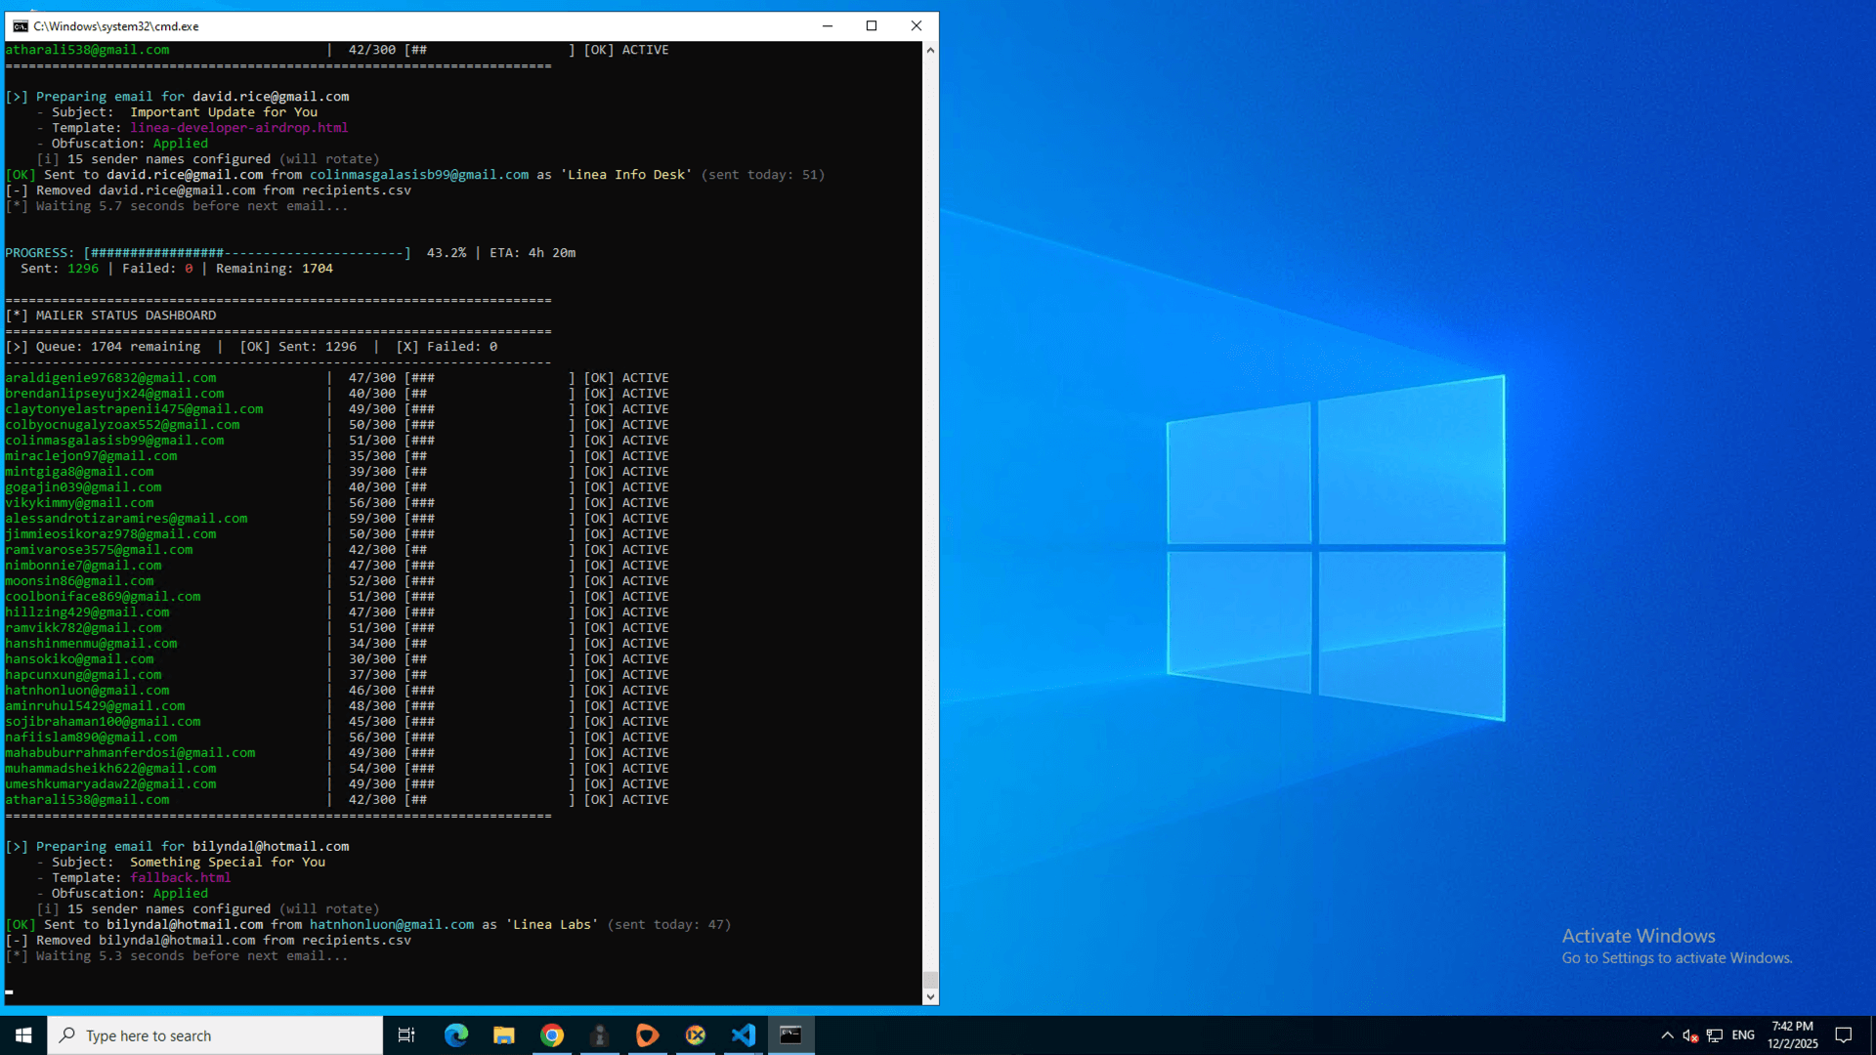Open the Action Center notifications icon
Screen dimensions: 1876x1055
click(x=1844, y=1035)
